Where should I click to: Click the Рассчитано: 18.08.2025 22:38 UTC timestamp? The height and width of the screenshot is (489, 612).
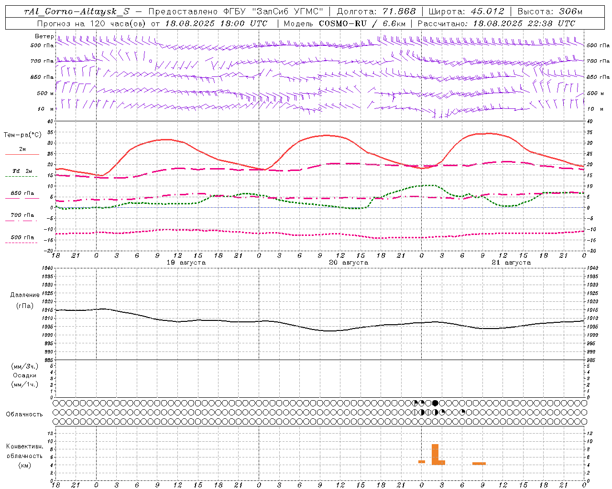pyautogui.click(x=496, y=23)
